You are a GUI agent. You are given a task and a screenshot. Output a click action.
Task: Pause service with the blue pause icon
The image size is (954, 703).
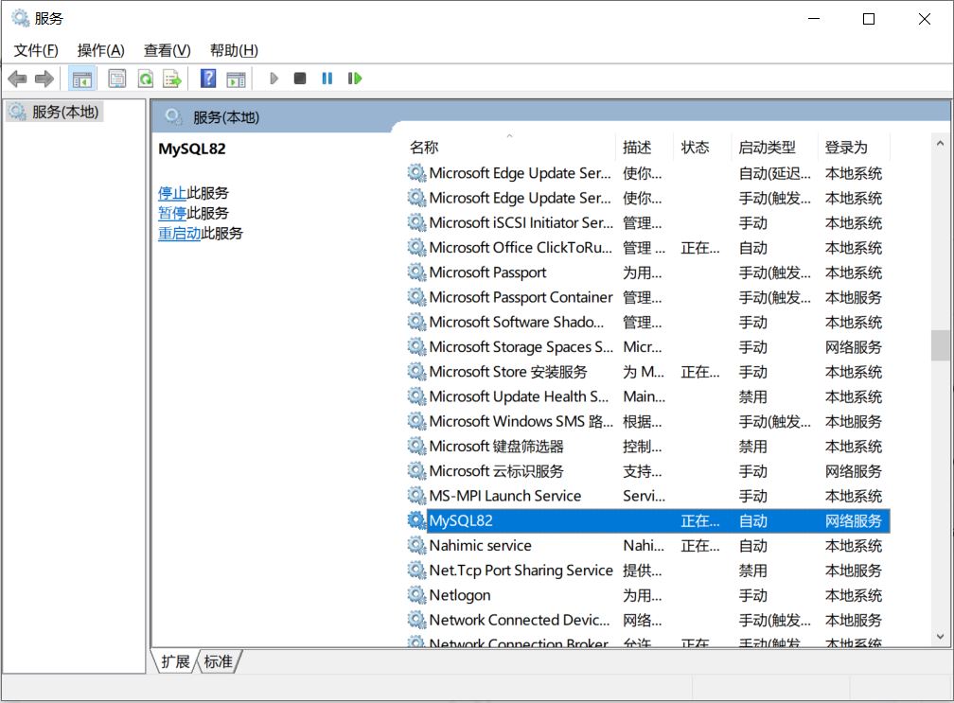tap(327, 79)
